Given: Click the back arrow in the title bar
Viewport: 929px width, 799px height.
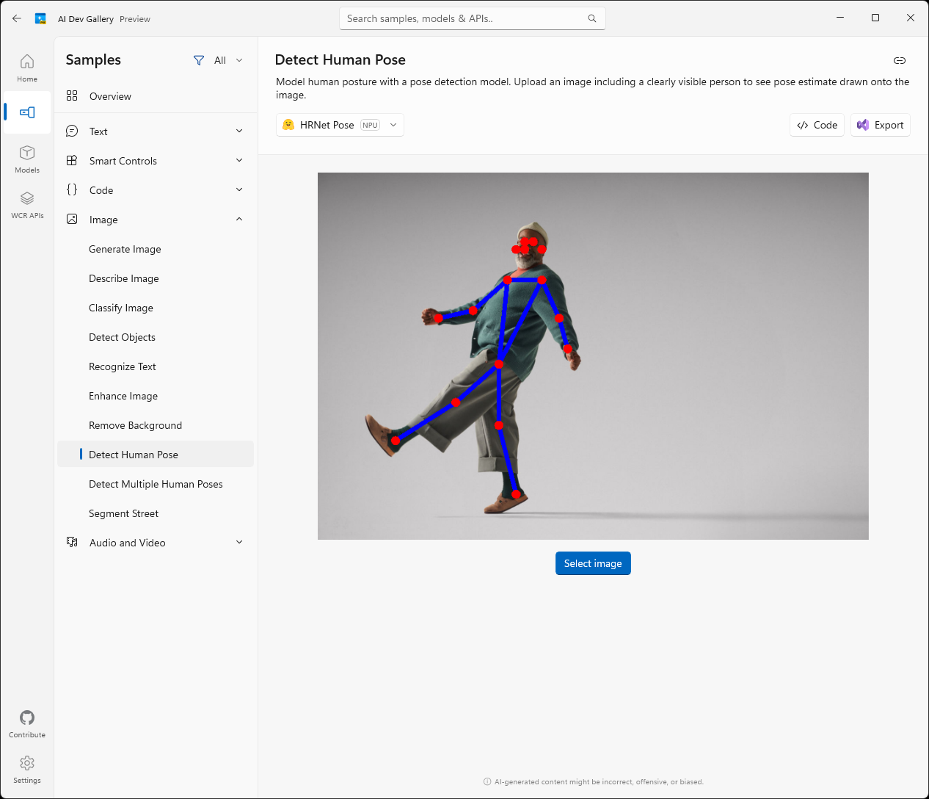Looking at the screenshot, I should [16, 18].
